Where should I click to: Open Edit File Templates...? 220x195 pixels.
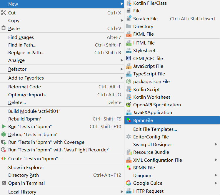pos(172,129)
